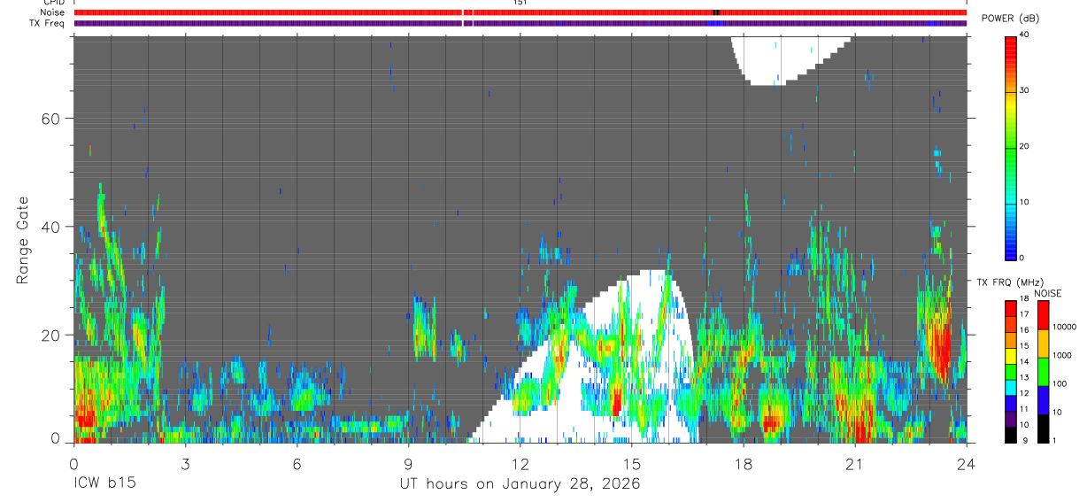Click the 100 label on noise scale
This screenshot has width=1087, height=502.
1058,383
